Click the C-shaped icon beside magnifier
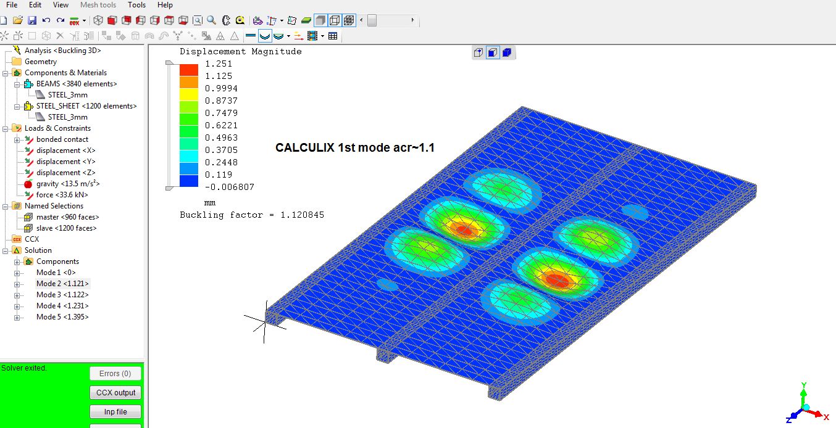836x428 pixels. (226, 20)
